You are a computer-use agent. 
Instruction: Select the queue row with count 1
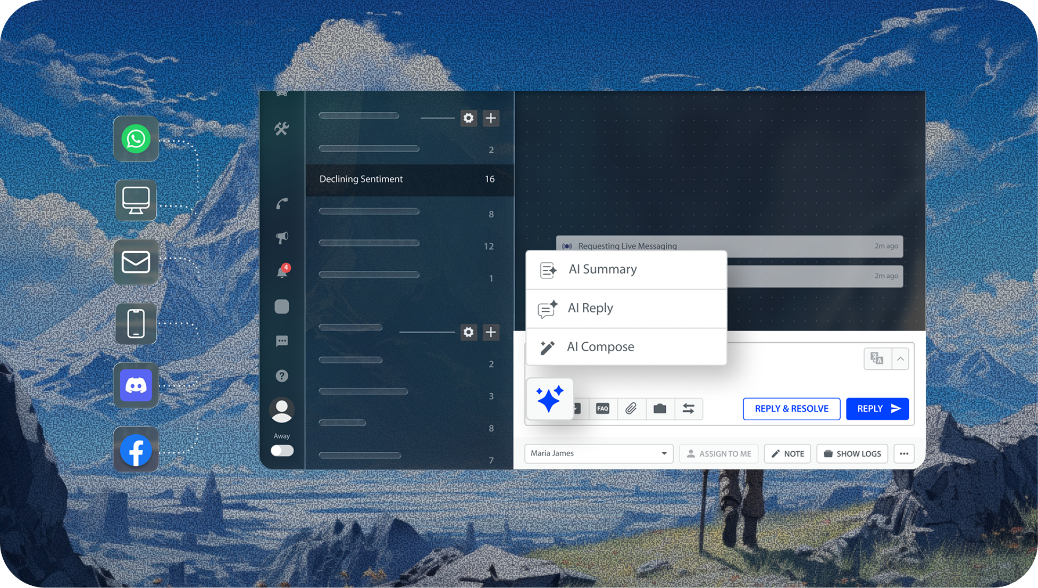pos(409,278)
